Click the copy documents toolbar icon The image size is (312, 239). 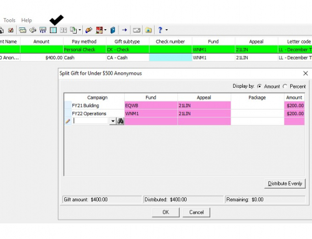click(73, 30)
